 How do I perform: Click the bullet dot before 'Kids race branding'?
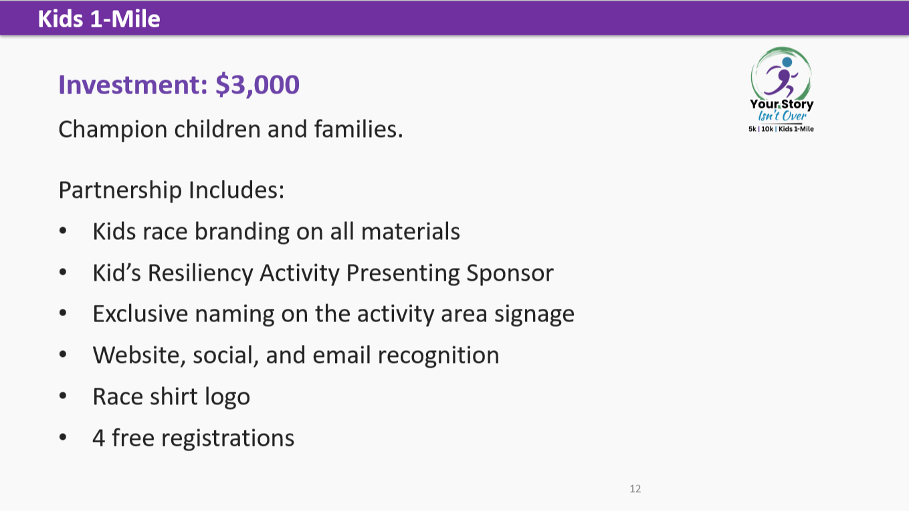64,231
